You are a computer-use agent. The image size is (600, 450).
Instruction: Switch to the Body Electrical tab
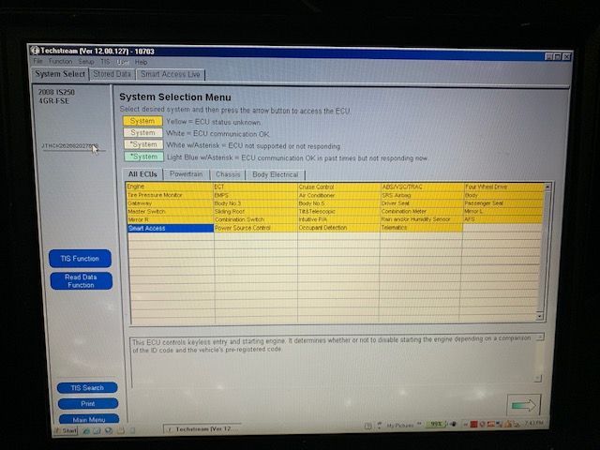pos(275,174)
